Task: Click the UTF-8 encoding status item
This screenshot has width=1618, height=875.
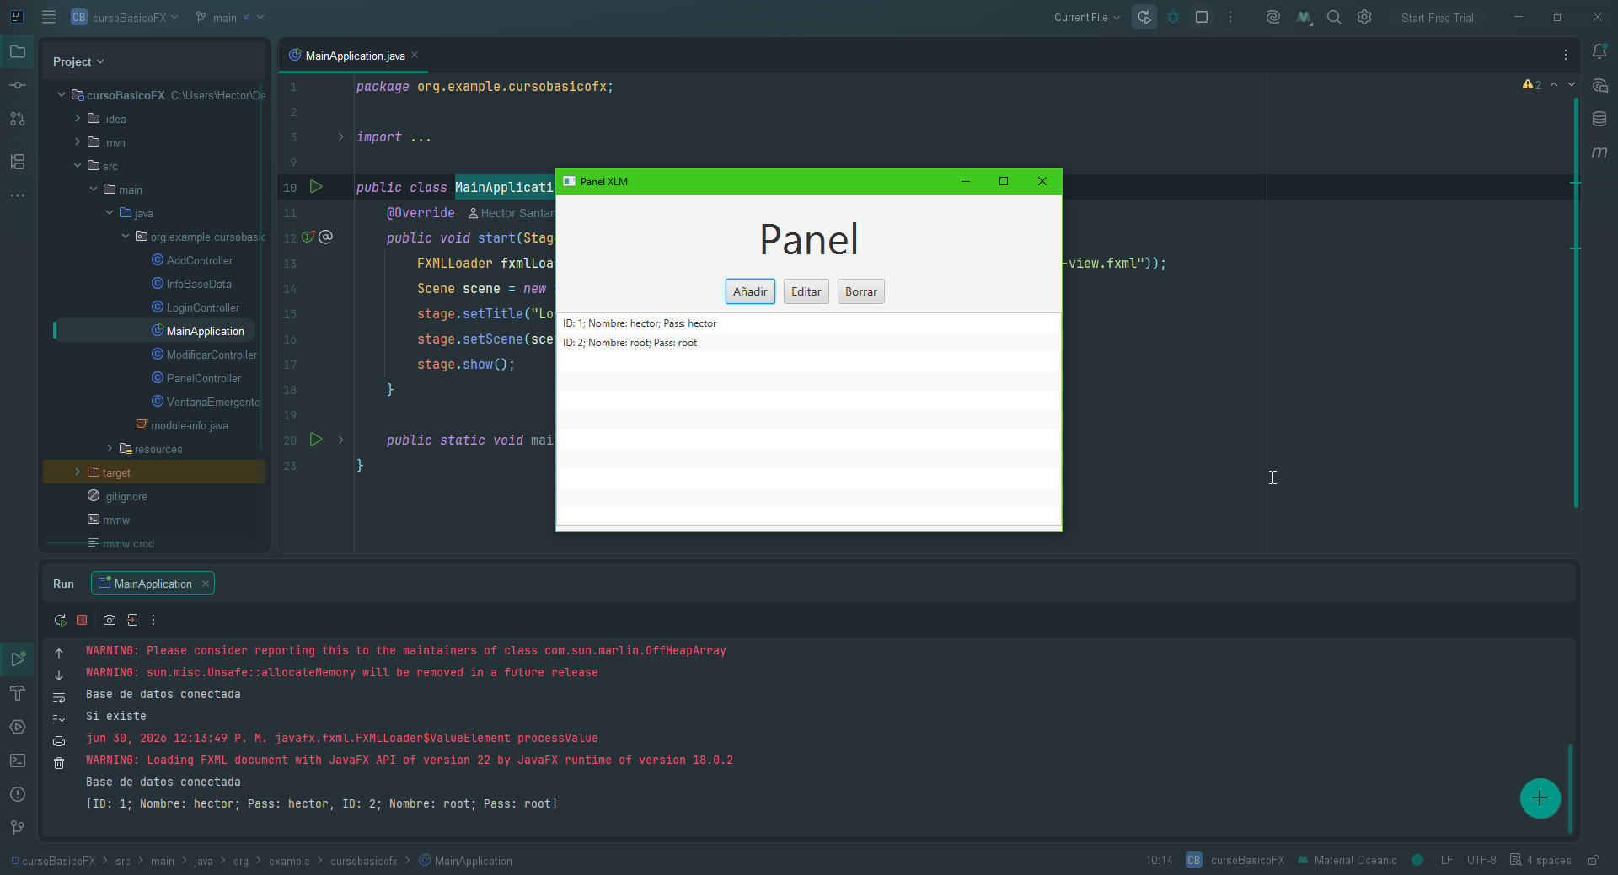Action: coord(1481,860)
